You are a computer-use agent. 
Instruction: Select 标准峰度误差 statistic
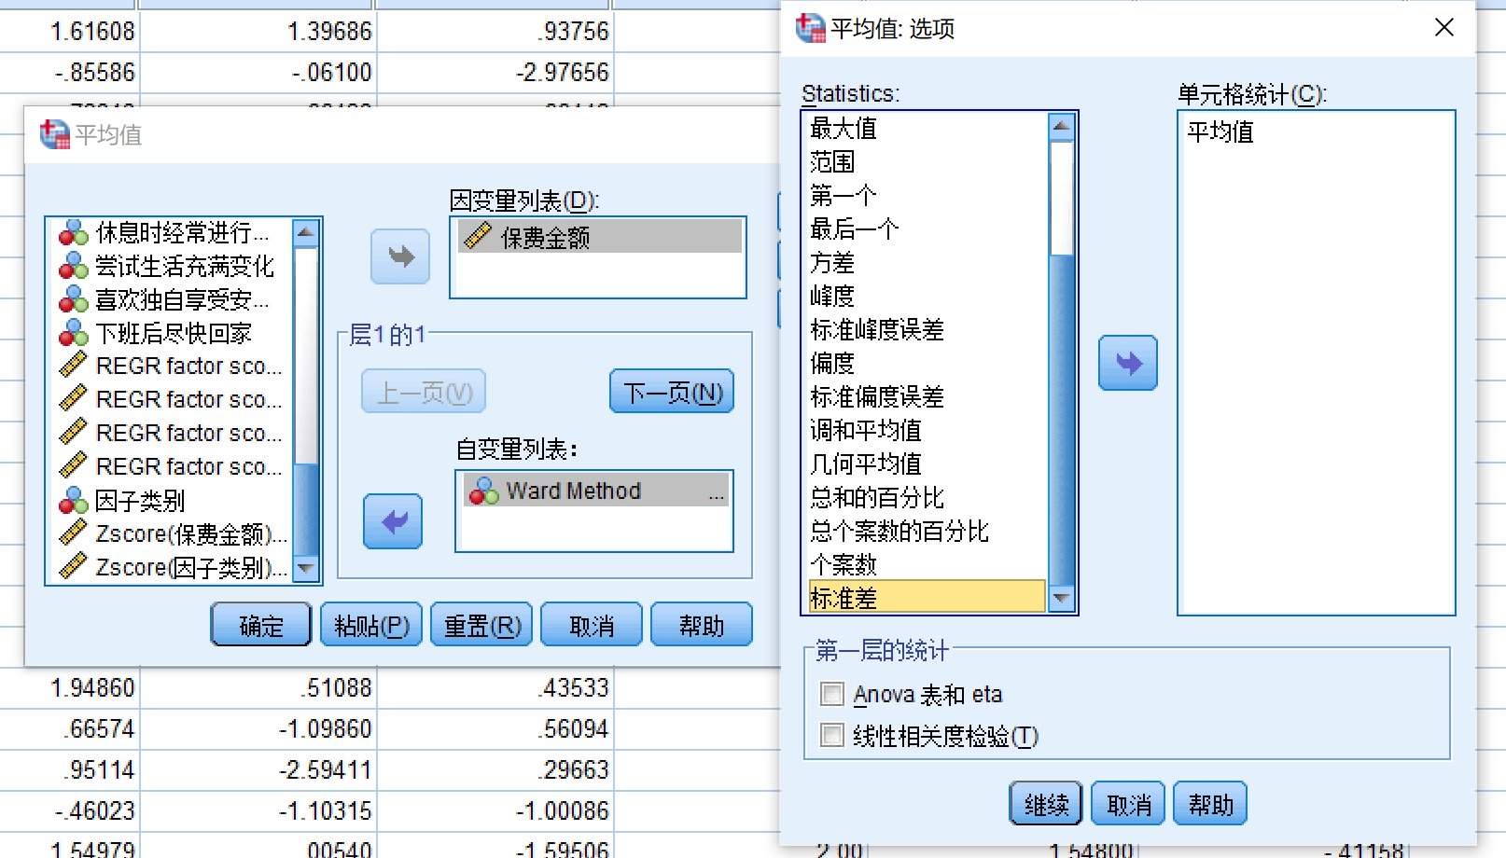point(927,329)
